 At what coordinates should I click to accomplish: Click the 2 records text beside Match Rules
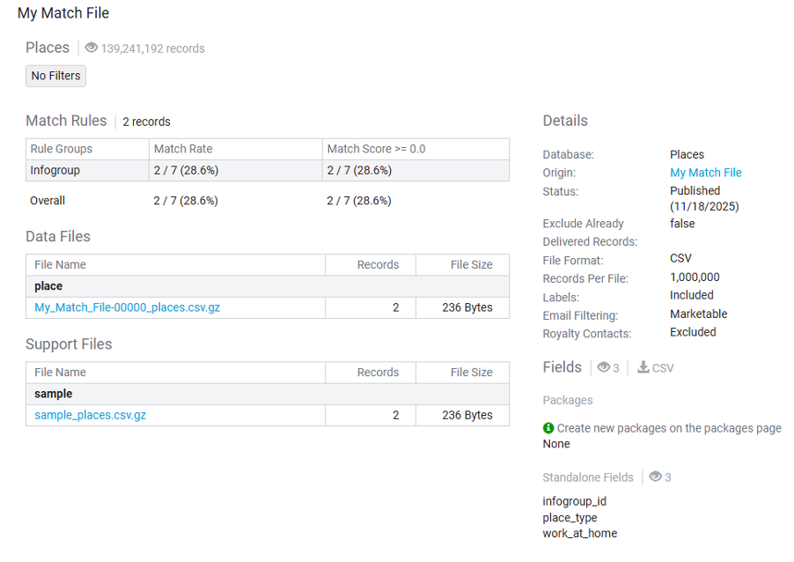(x=146, y=122)
